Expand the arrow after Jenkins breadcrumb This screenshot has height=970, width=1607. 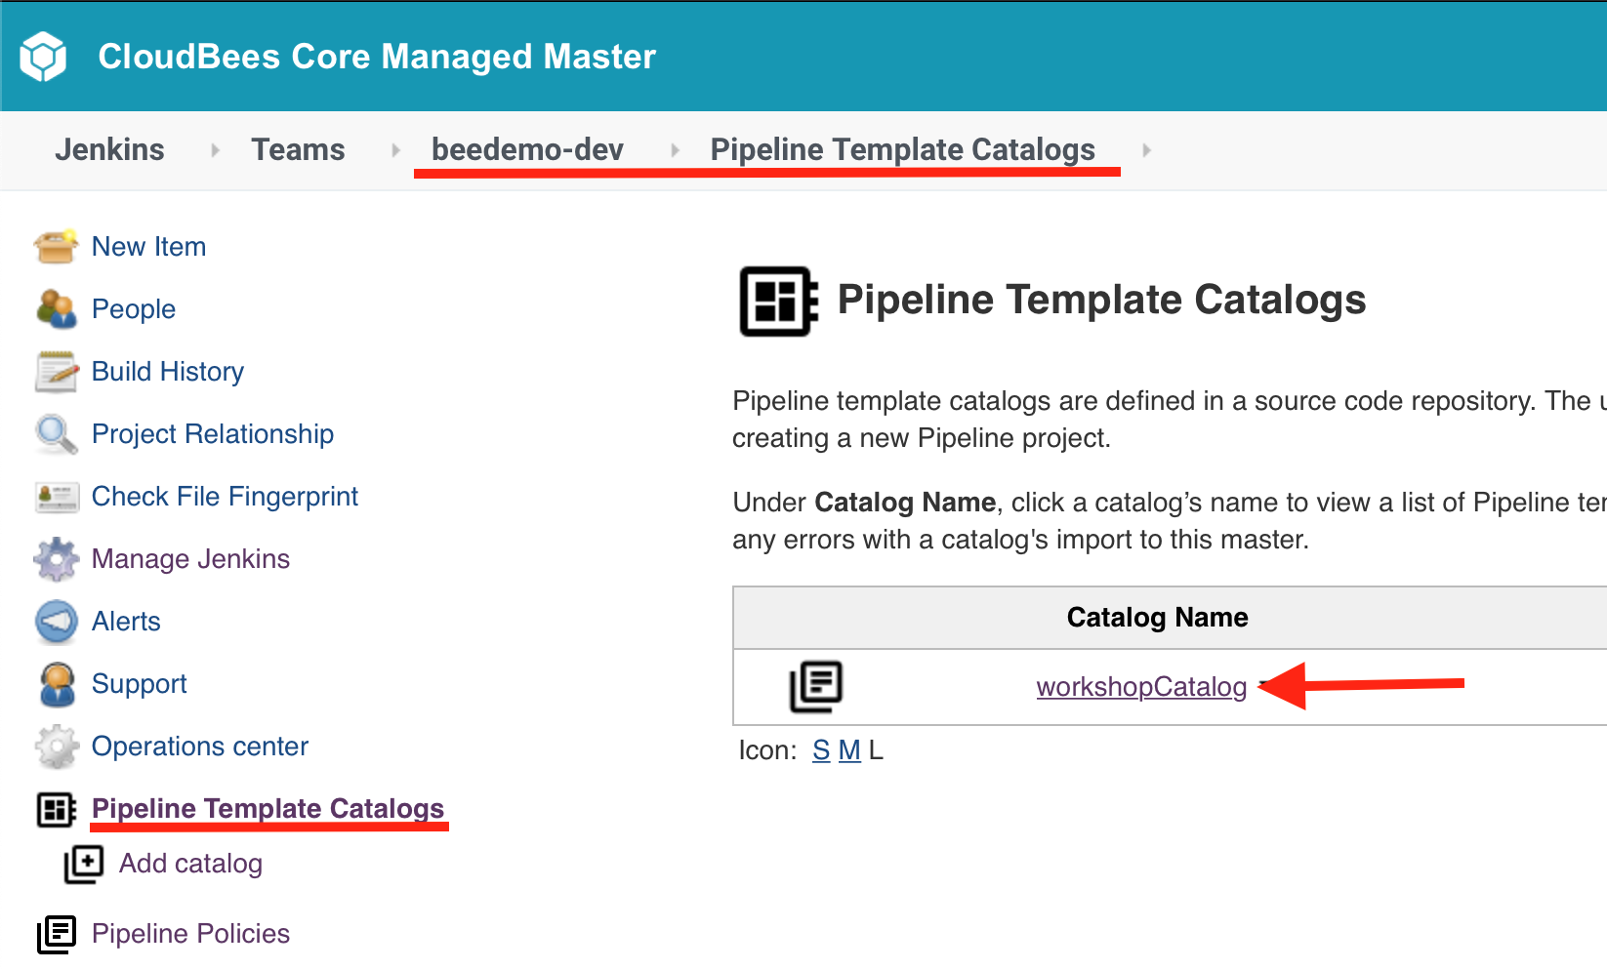215,150
